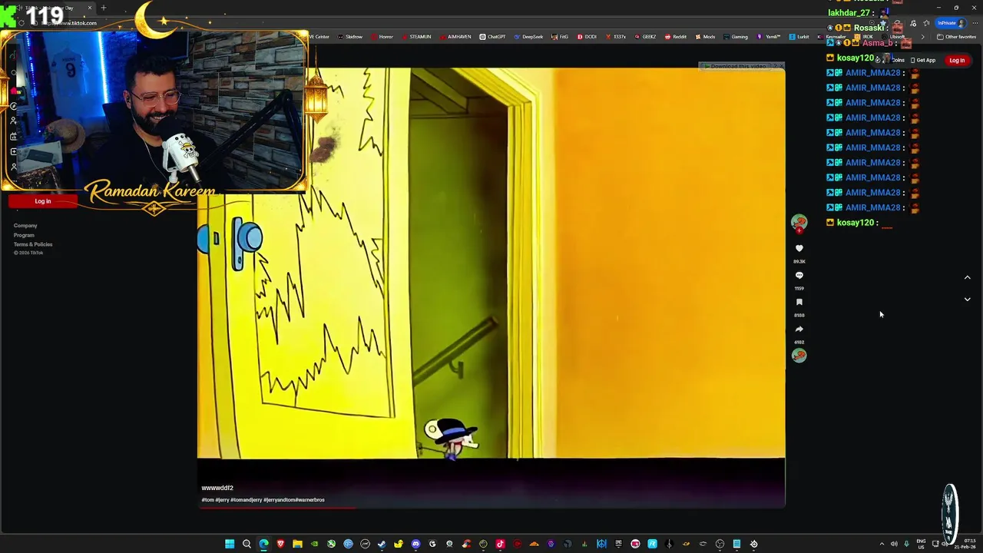Like the TikTok video with heart icon
Screen dimensions: 983x553
pyautogui.click(x=799, y=248)
